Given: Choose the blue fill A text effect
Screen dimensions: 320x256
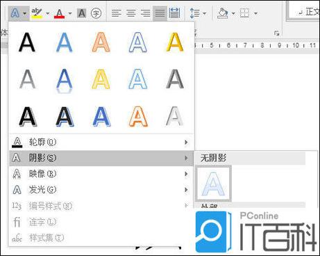Looking at the screenshot, I should 64,42.
